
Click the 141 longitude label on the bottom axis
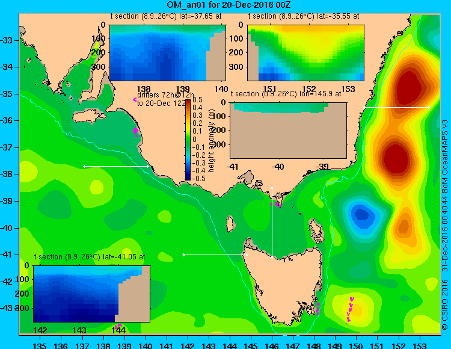click(x=167, y=346)
